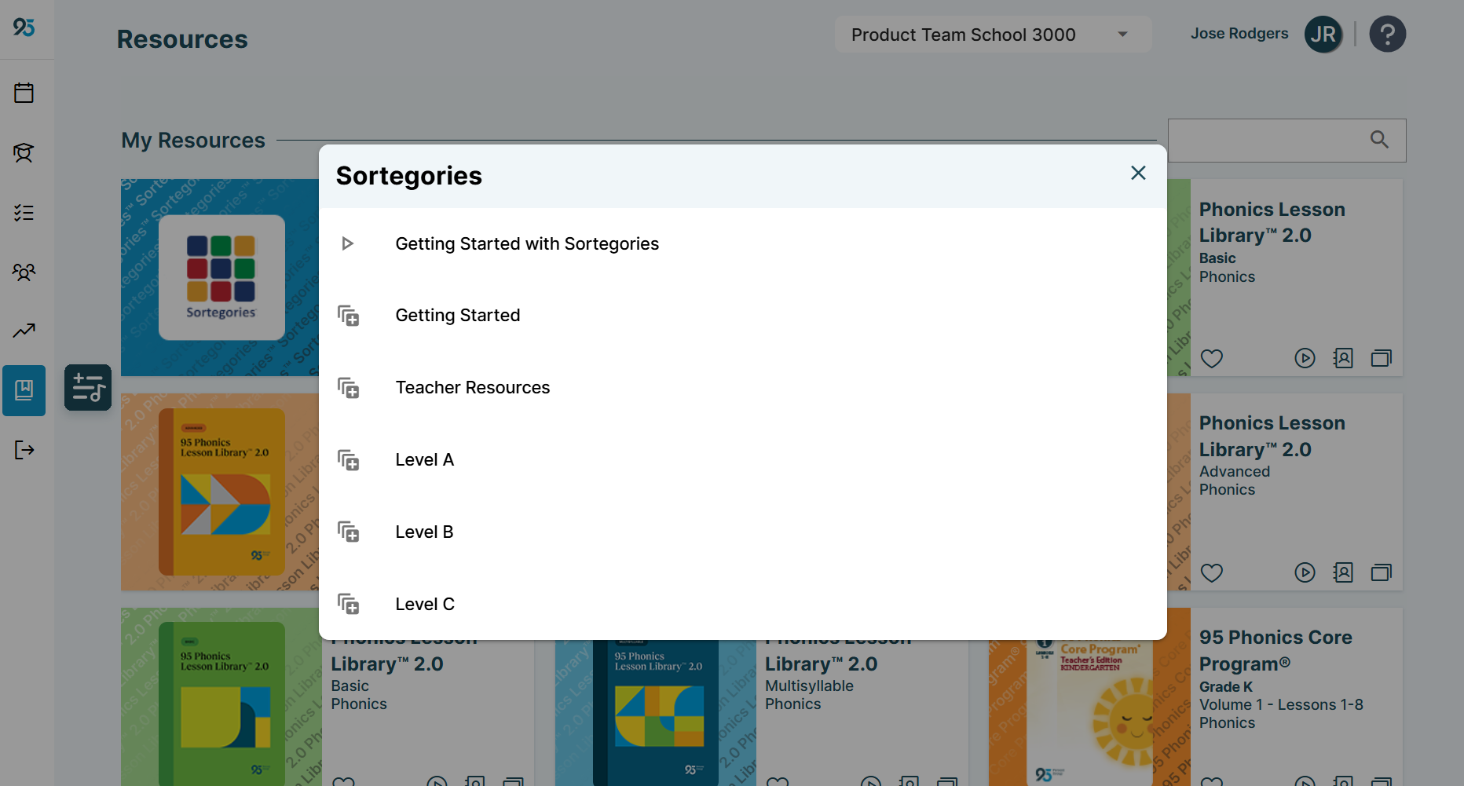Open the help question mark icon

pos(1388,34)
